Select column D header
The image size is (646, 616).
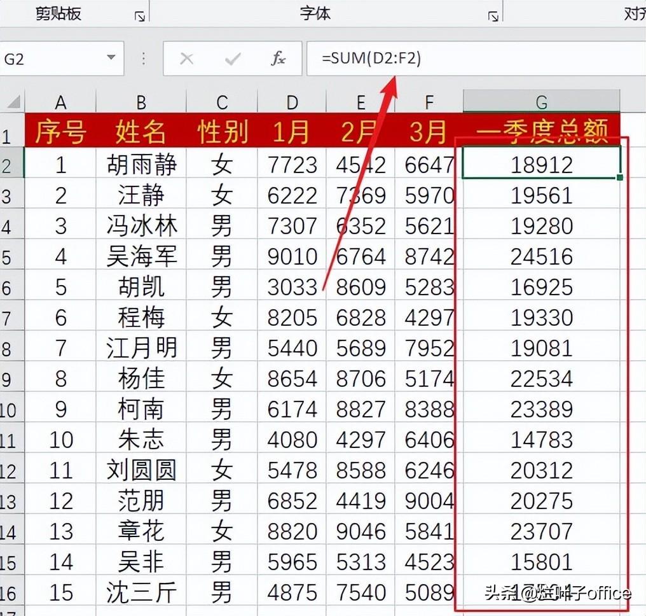click(x=292, y=101)
